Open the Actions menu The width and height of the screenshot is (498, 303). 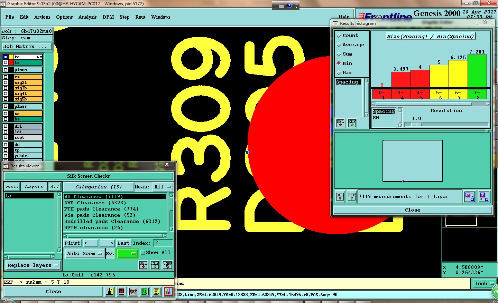(42, 17)
